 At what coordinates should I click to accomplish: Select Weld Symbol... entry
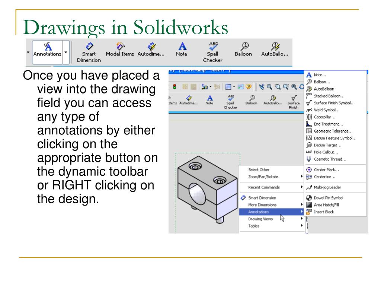tap(336, 110)
